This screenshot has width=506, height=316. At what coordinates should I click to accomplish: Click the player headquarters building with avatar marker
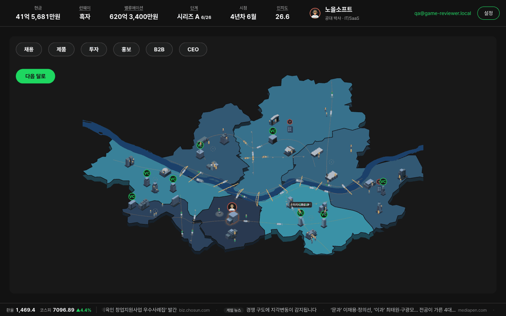[x=232, y=216]
